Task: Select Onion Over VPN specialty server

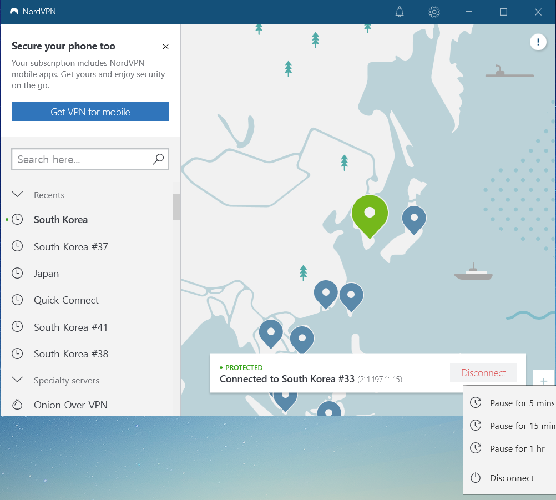Action: coord(70,405)
